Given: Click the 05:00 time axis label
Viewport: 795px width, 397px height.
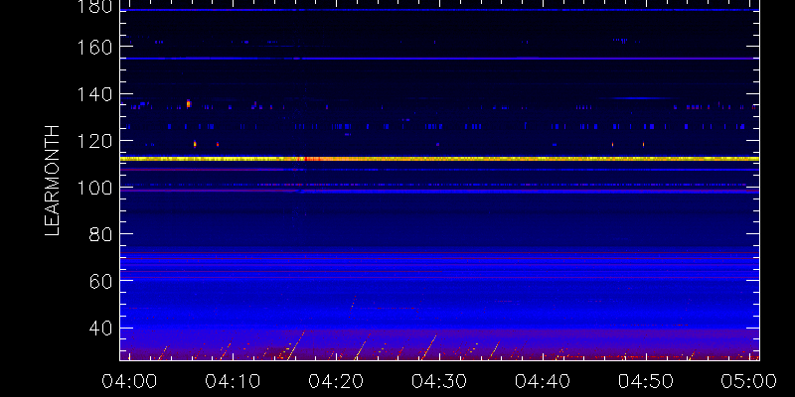Looking at the screenshot, I should click(749, 381).
